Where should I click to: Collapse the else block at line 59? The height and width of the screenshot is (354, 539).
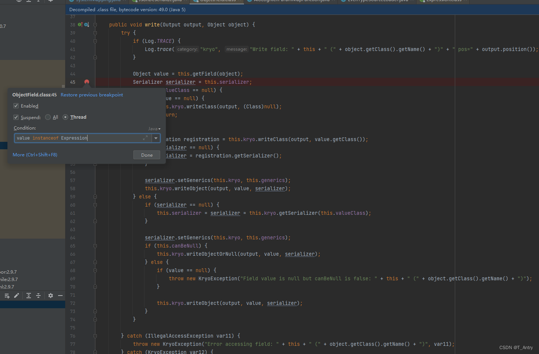point(95,197)
